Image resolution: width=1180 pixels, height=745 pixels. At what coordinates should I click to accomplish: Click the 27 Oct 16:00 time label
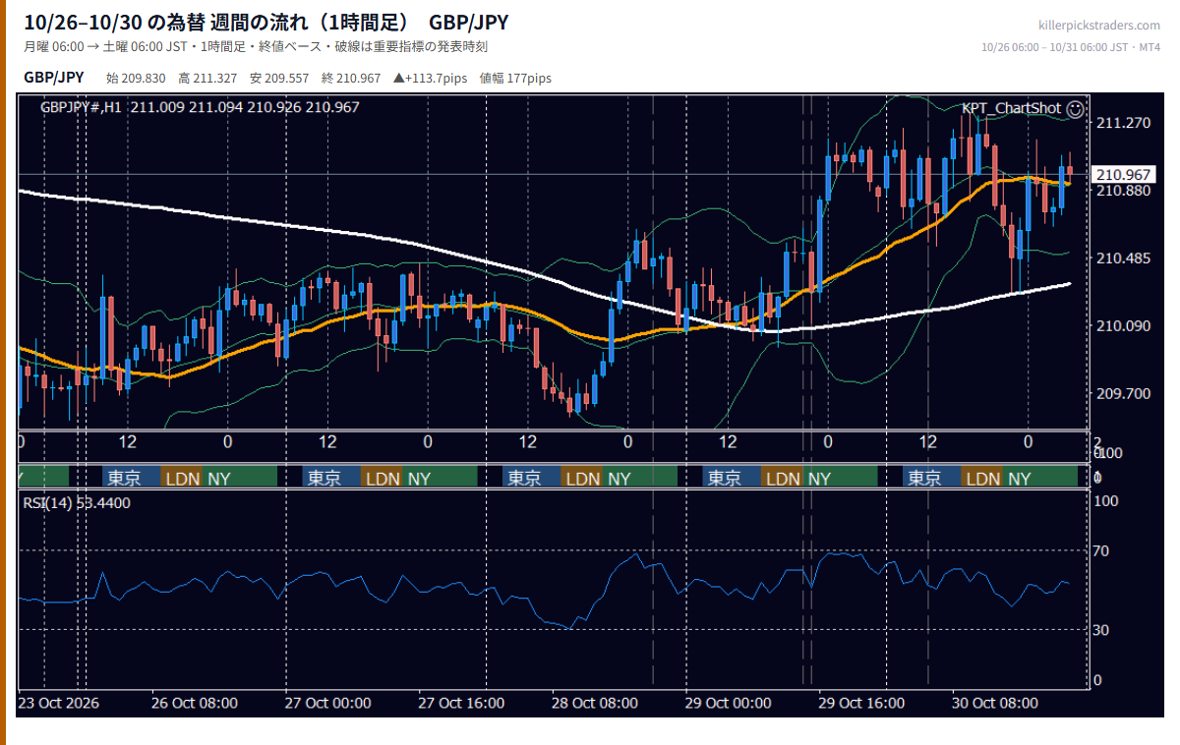click(x=461, y=703)
